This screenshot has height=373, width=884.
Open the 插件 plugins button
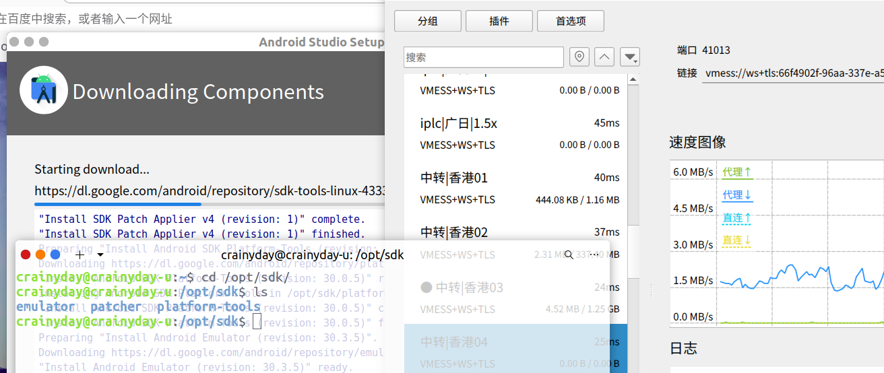point(499,21)
